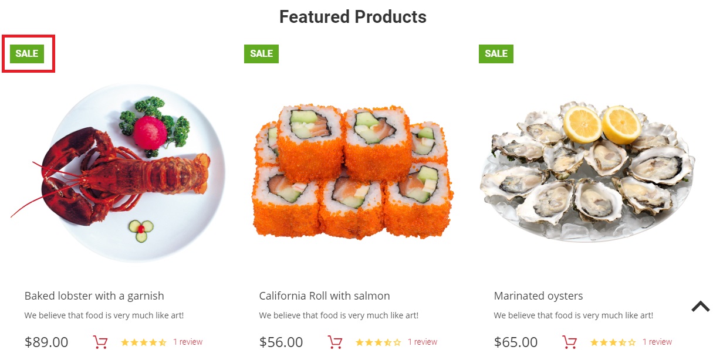Add Baked lobster to cart
Viewport: 713px width, 350px height.
(x=100, y=342)
